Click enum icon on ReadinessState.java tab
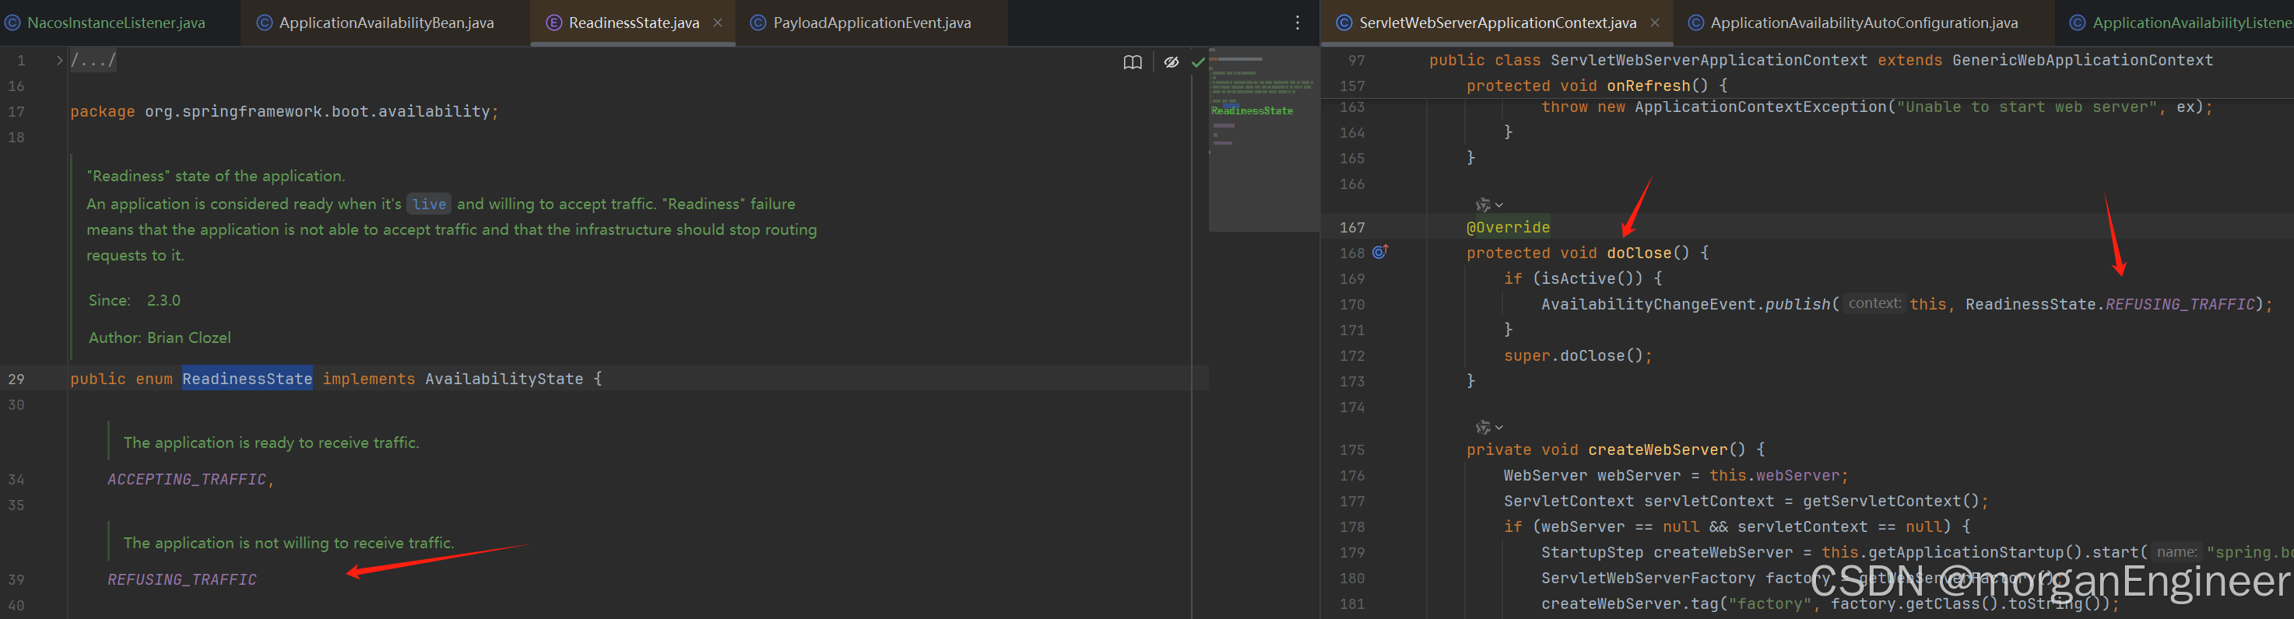Viewport: 2294px width, 619px height. pos(554,23)
